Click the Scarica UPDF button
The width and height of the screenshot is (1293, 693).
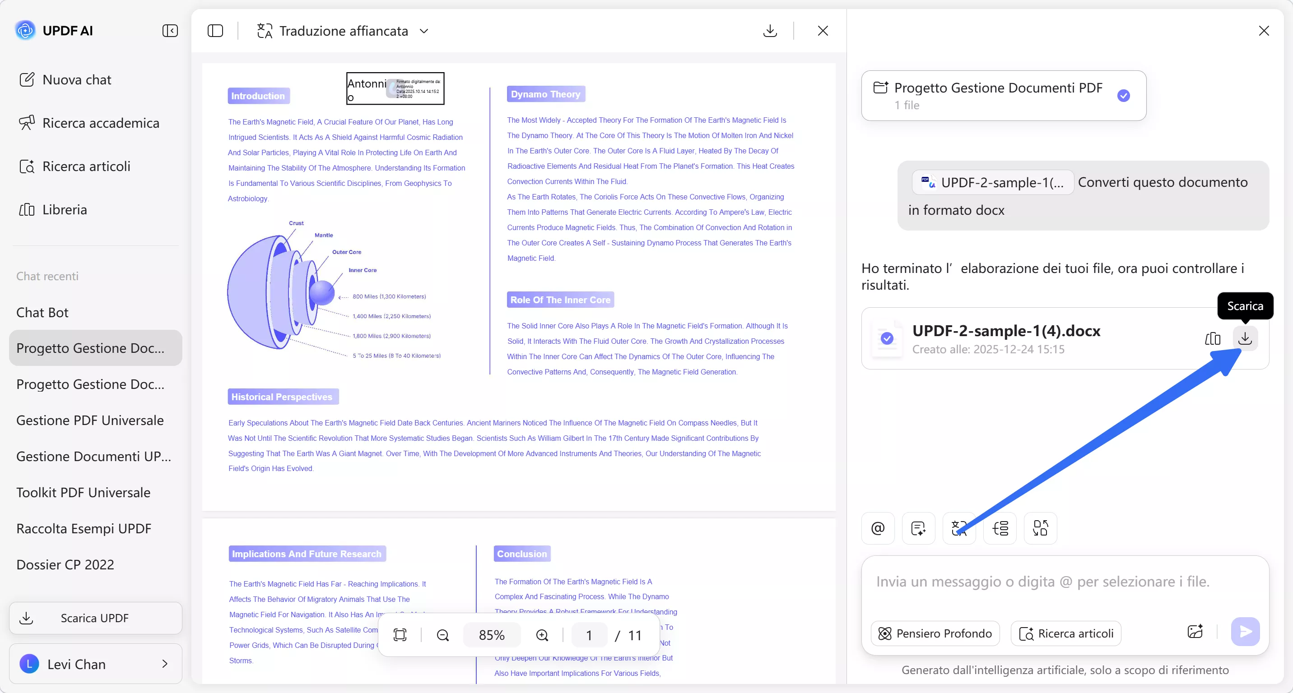[95, 618]
